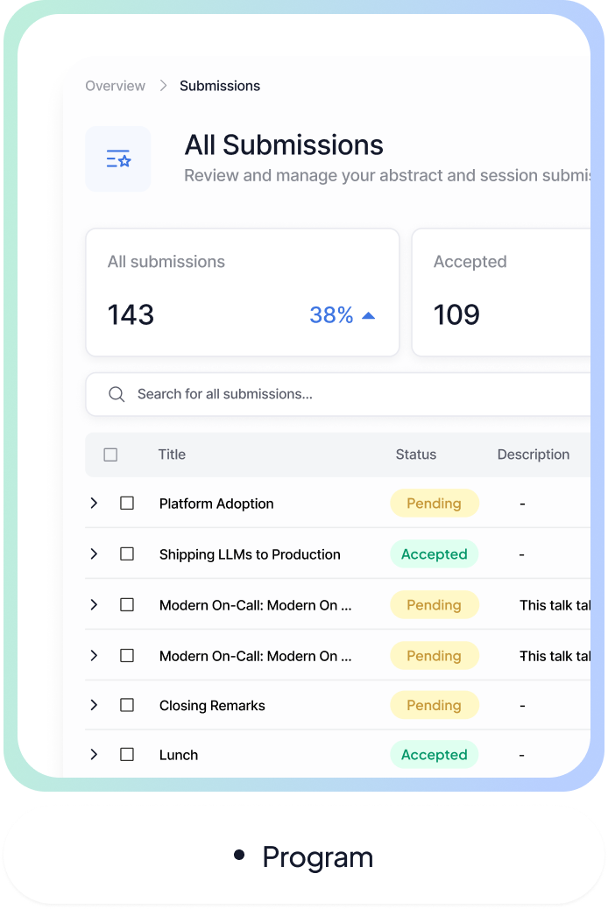Screen dimensions: 608x909
Task: Click the search magnifier icon
Action: click(x=117, y=394)
